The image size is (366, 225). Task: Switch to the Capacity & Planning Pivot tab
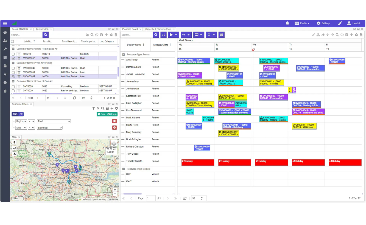tap(158, 29)
